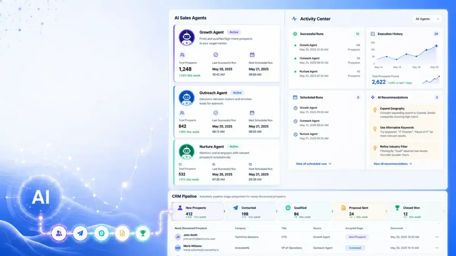Click Outreach Agent Last Successful Run checkmark icon
The width and height of the screenshot is (456, 256).
point(216,113)
